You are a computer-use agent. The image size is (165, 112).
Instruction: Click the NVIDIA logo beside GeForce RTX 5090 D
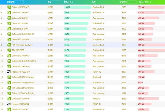(x=9, y=7)
